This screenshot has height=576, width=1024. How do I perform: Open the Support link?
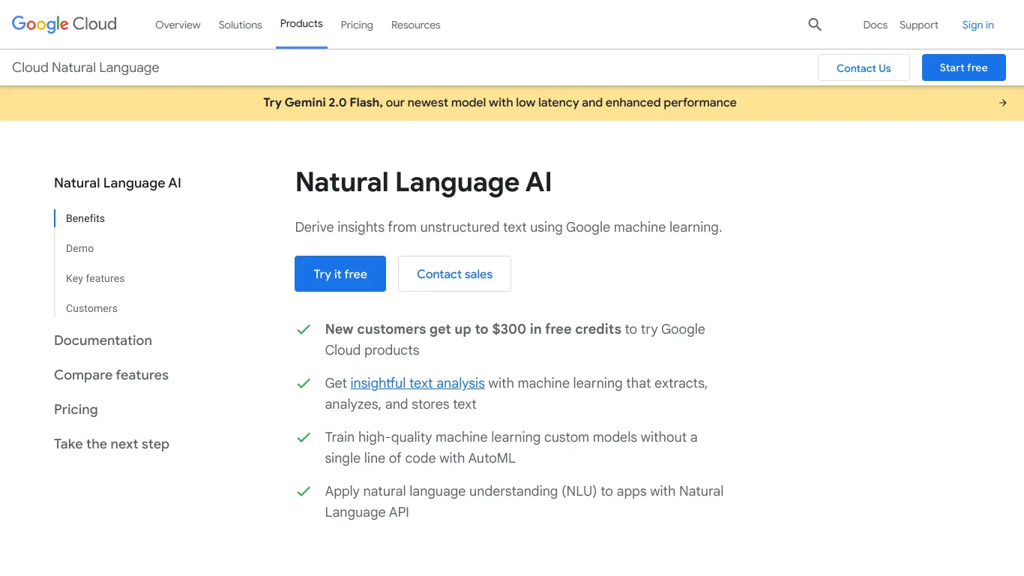pos(919,25)
